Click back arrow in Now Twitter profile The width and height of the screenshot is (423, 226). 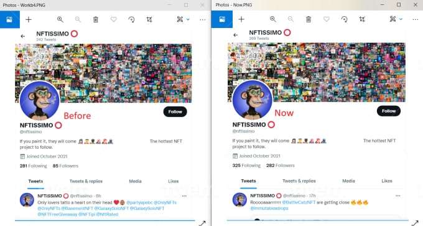click(236, 35)
